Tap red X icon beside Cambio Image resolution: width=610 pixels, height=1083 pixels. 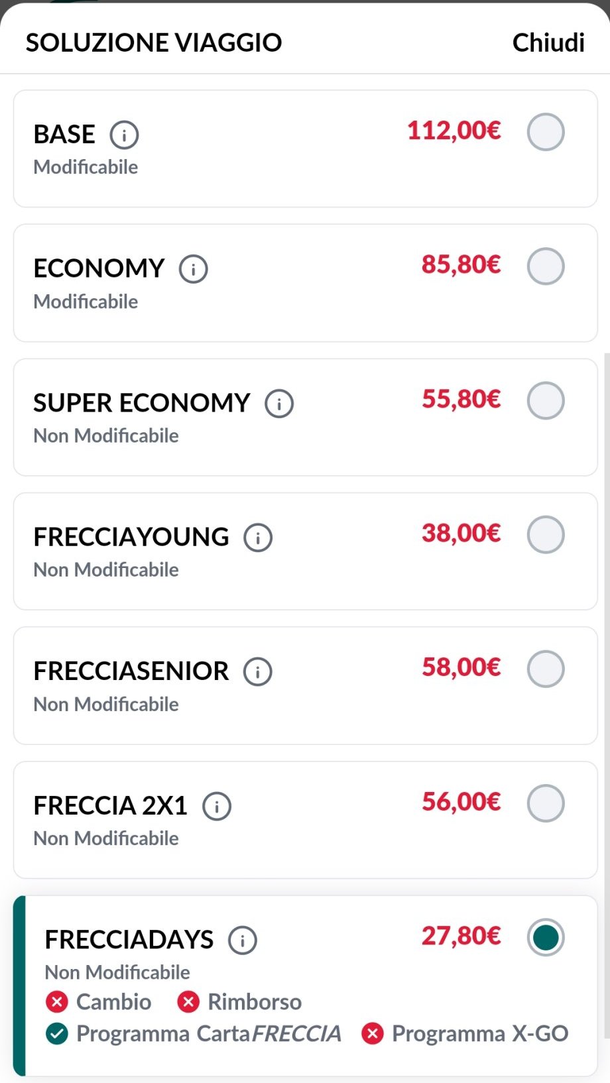coord(57,1001)
